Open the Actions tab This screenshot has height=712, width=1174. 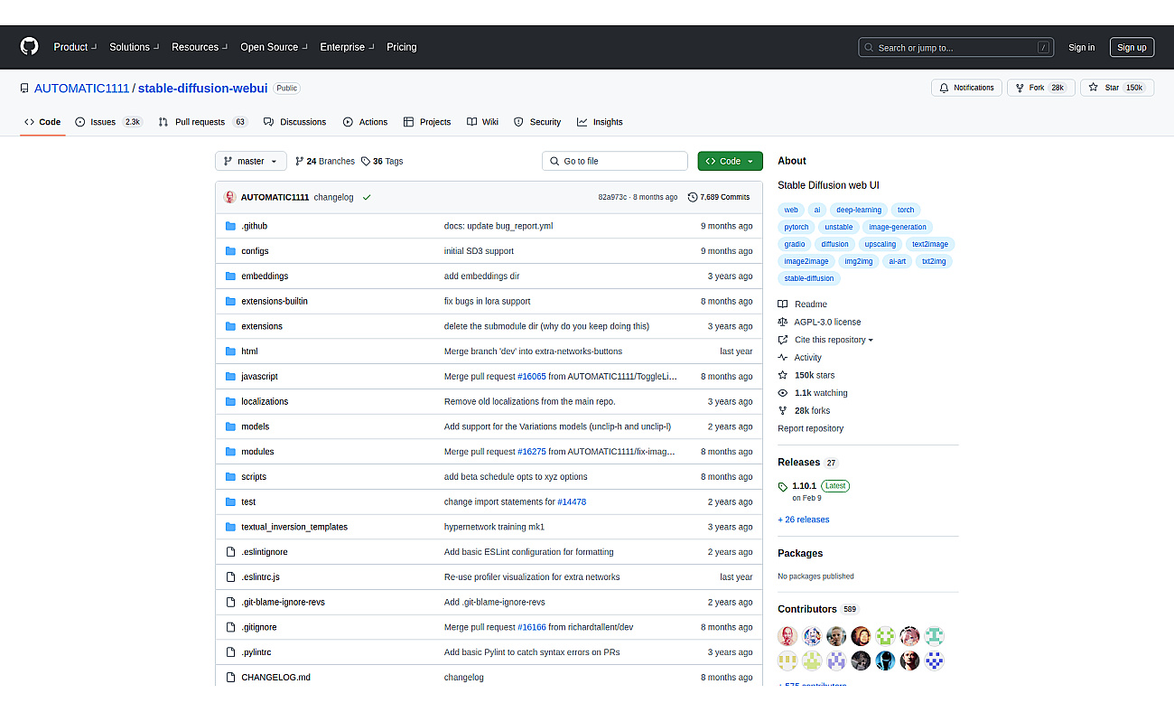coord(365,122)
